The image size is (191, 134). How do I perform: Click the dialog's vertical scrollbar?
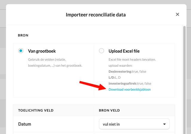pyautogui.click(x=184, y=75)
